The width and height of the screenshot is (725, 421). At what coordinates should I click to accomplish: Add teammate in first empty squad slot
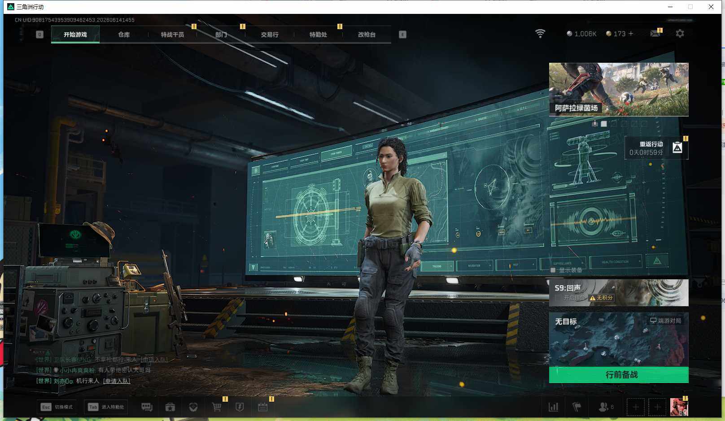coord(636,407)
